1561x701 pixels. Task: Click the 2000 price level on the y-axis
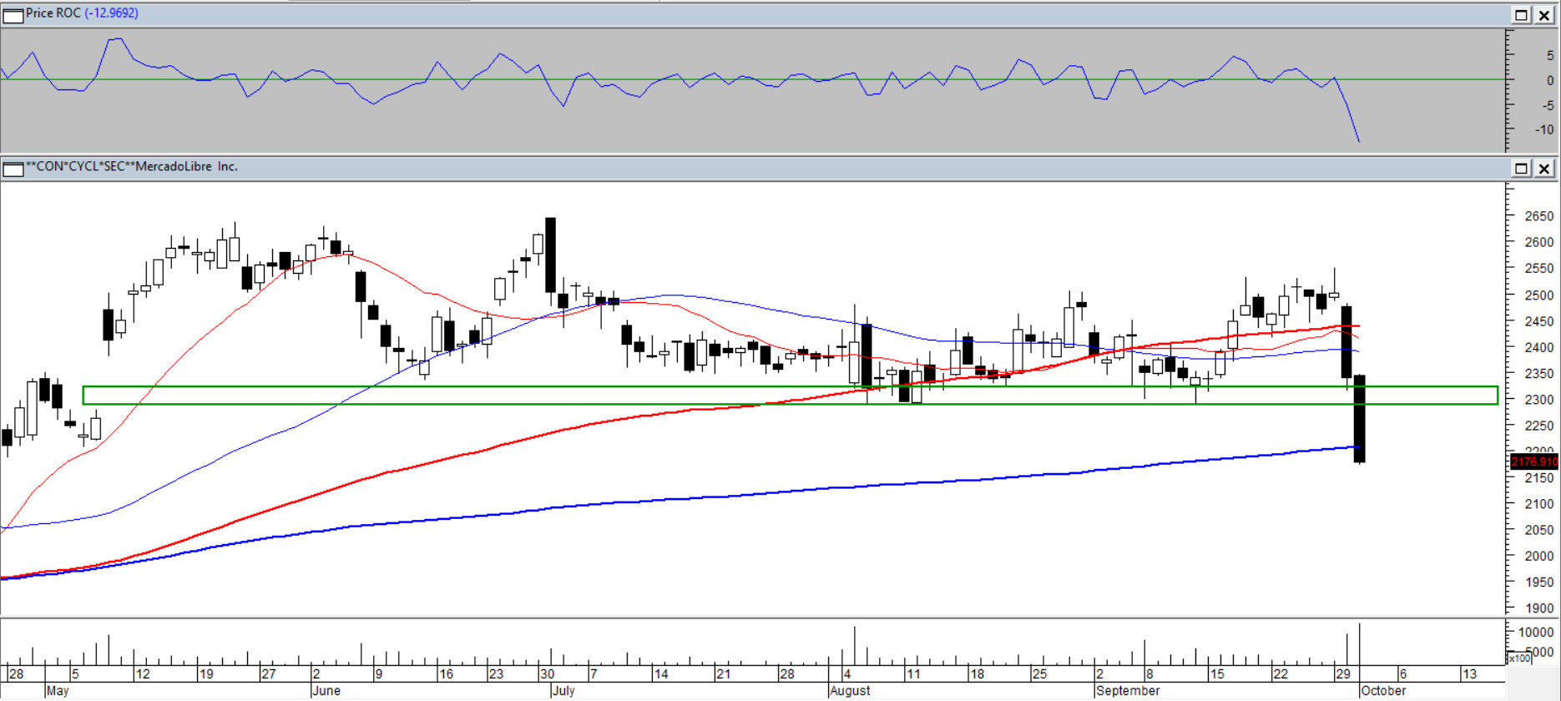pyautogui.click(x=1538, y=556)
